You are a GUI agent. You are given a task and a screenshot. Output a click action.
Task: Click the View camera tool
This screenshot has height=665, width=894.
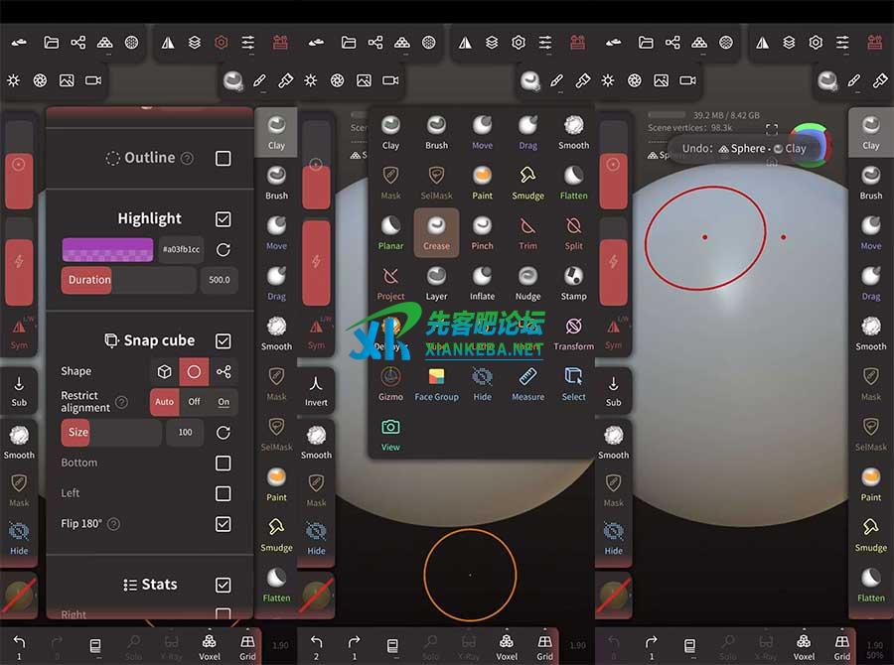pyautogui.click(x=390, y=432)
